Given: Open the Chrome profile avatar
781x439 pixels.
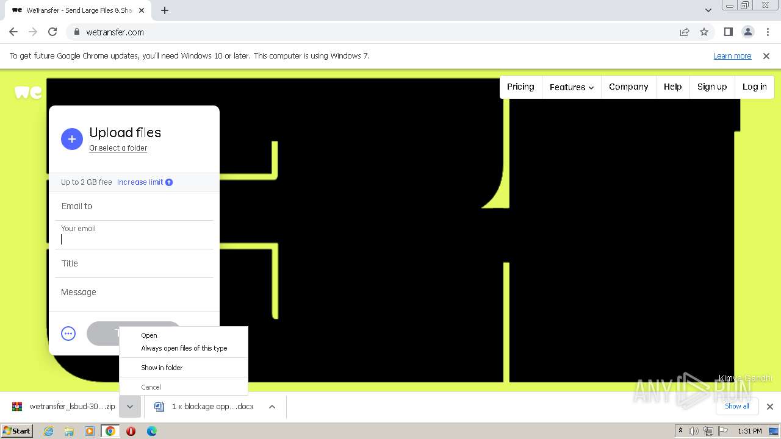Looking at the screenshot, I should coord(747,32).
